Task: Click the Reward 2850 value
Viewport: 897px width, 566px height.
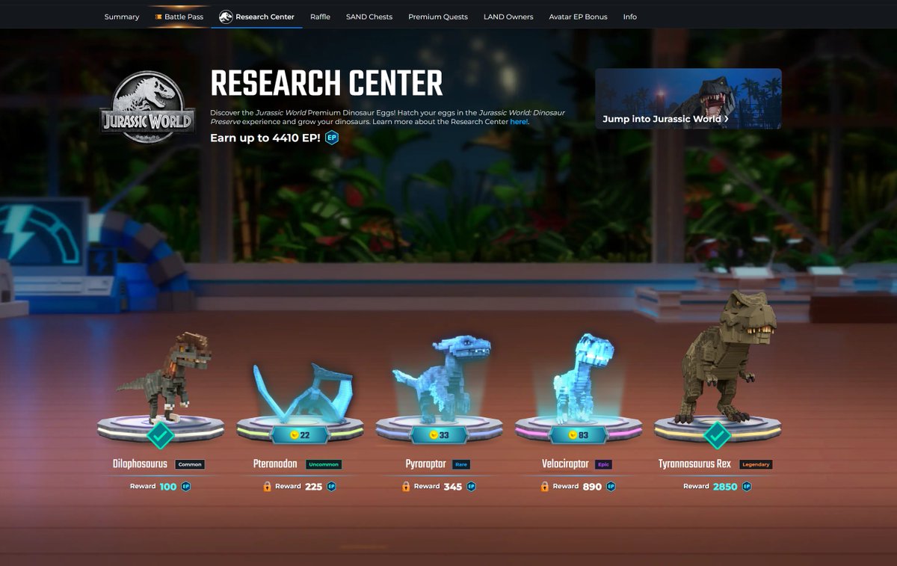Action: coord(725,487)
